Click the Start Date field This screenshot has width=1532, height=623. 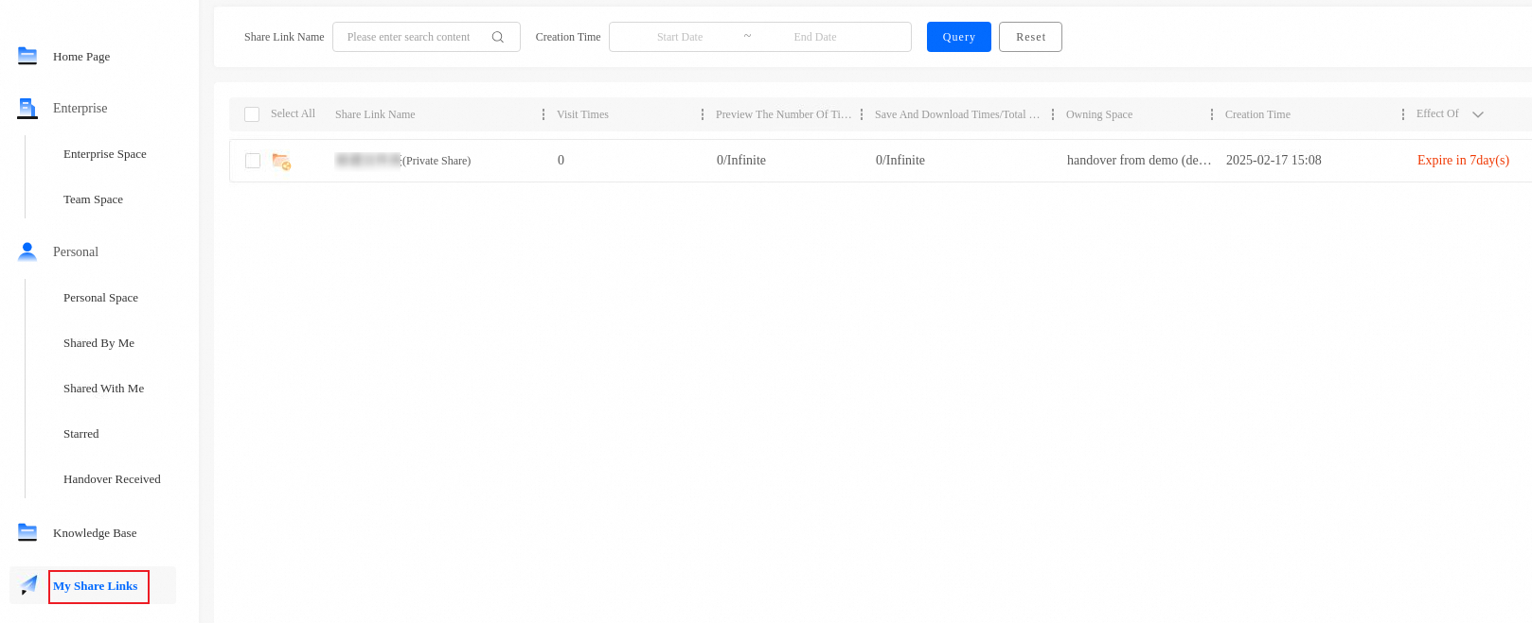[680, 37]
